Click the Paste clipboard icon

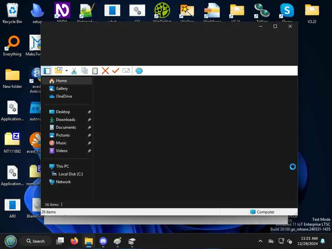95,71
